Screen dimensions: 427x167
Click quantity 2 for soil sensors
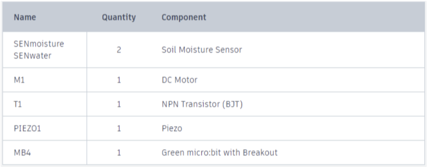coord(119,50)
